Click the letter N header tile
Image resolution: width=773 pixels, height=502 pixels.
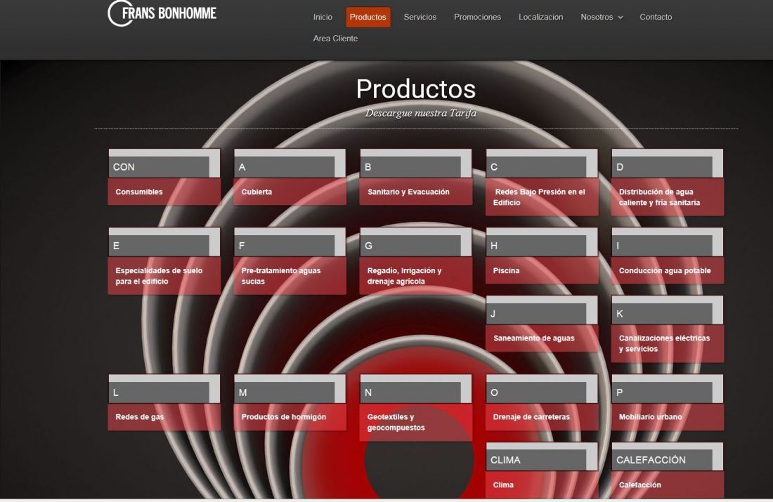(416, 389)
